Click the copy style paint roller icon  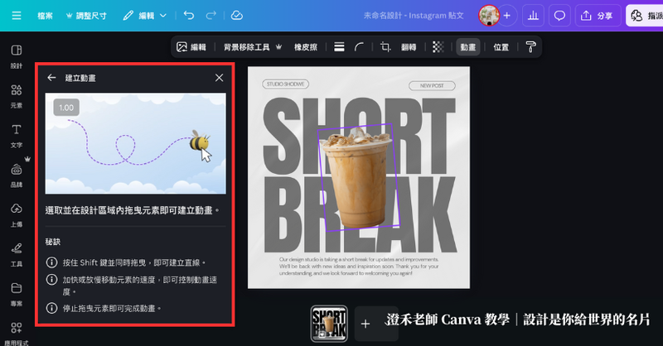tap(530, 47)
